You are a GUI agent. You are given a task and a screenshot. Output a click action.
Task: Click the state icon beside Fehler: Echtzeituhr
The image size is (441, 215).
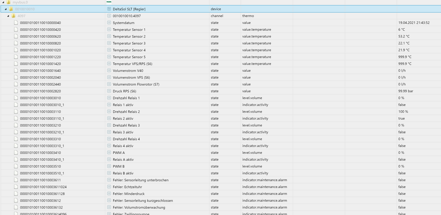click(x=109, y=187)
